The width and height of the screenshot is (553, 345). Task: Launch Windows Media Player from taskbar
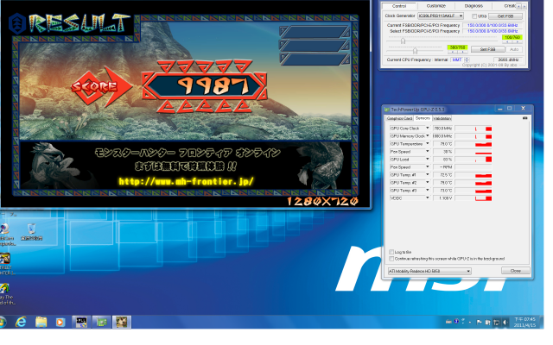point(60,322)
